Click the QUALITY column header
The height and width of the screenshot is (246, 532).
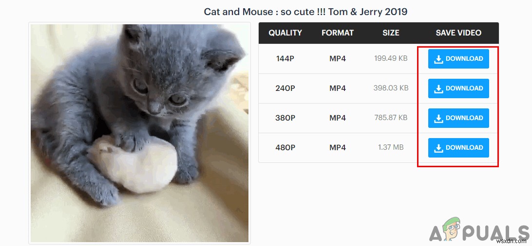pyautogui.click(x=285, y=33)
